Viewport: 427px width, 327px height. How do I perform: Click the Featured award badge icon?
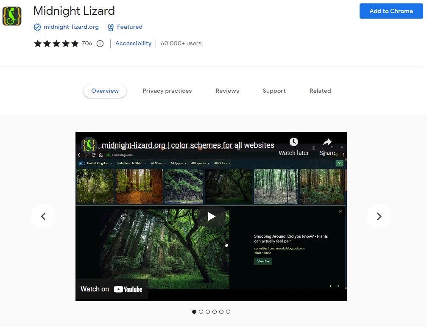tap(111, 27)
